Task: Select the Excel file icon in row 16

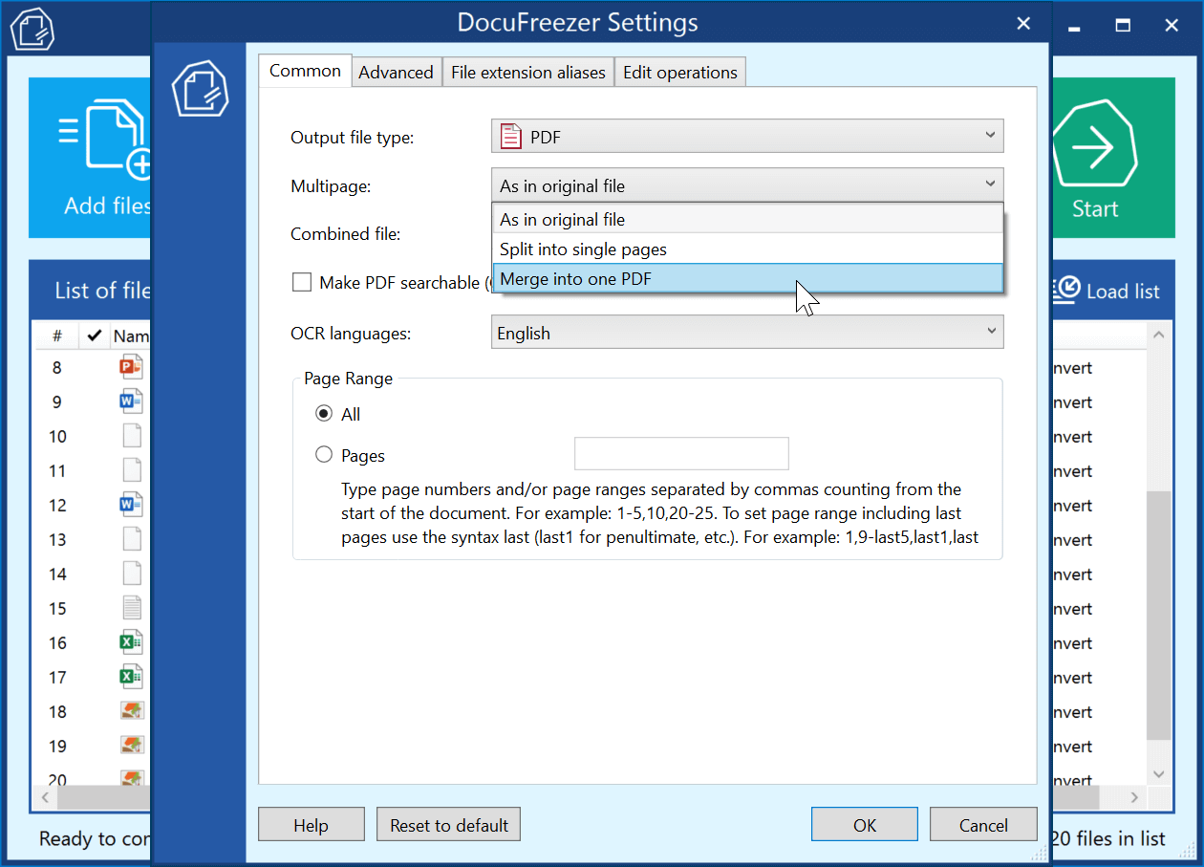Action: 130,642
